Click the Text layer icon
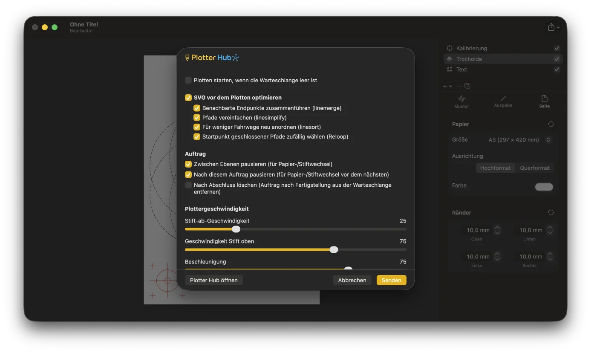This screenshot has height=353, width=591. pyautogui.click(x=450, y=69)
